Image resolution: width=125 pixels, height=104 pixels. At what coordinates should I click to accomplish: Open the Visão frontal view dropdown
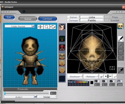[x=33, y=26]
